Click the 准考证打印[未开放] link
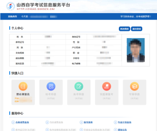Image resolution: width=157 pixels, height=131 pixels. click(25, 130)
